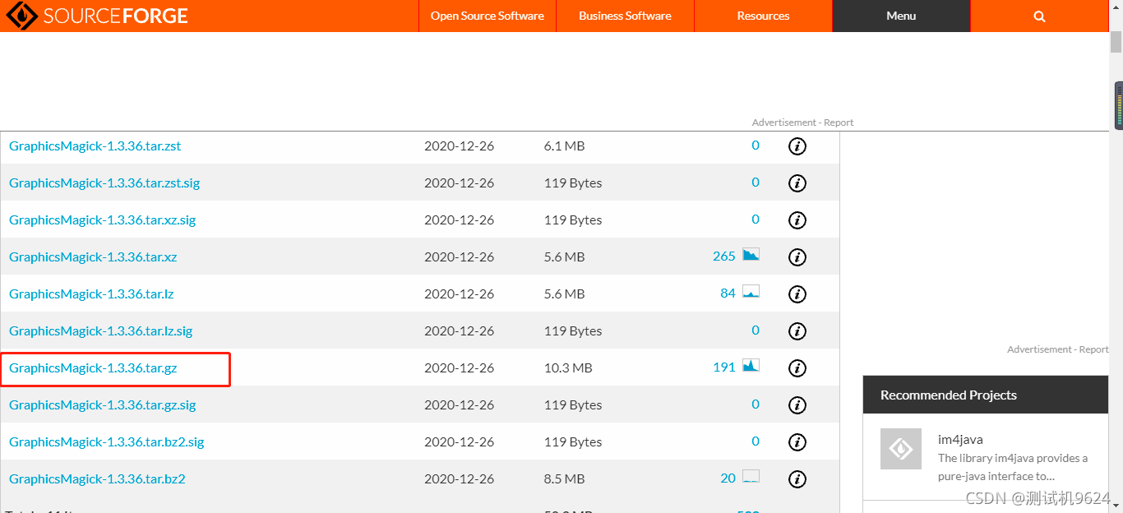
Task: Show info for GraphicsMagick-1.3.36.tar.lz
Action: [797, 294]
